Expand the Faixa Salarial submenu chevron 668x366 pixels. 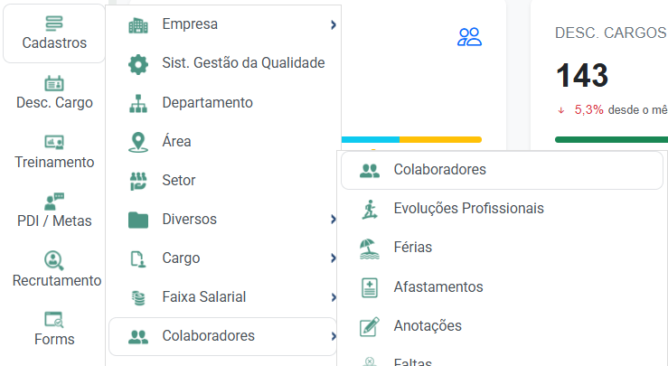pyautogui.click(x=334, y=297)
